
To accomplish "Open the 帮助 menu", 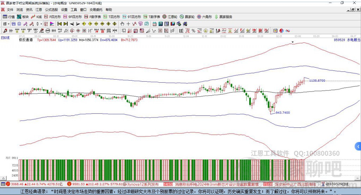I will tap(109, 10).
